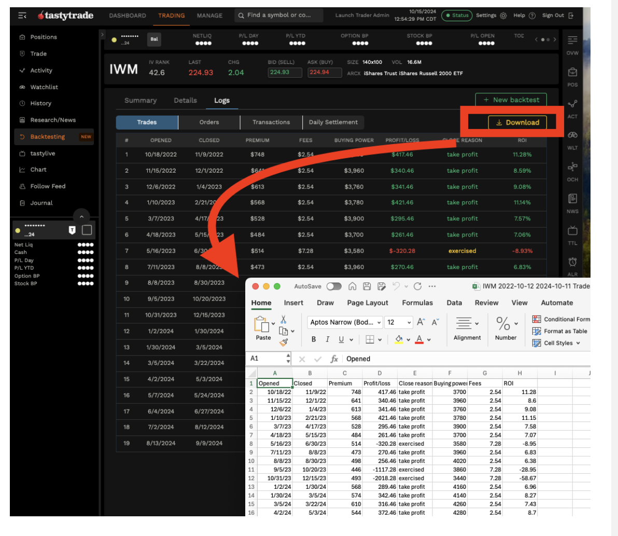Image resolution: width=618 pixels, height=536 pixels.
Task: Toggle Bold formatting in Excel
Action: [x=313, y=340]
